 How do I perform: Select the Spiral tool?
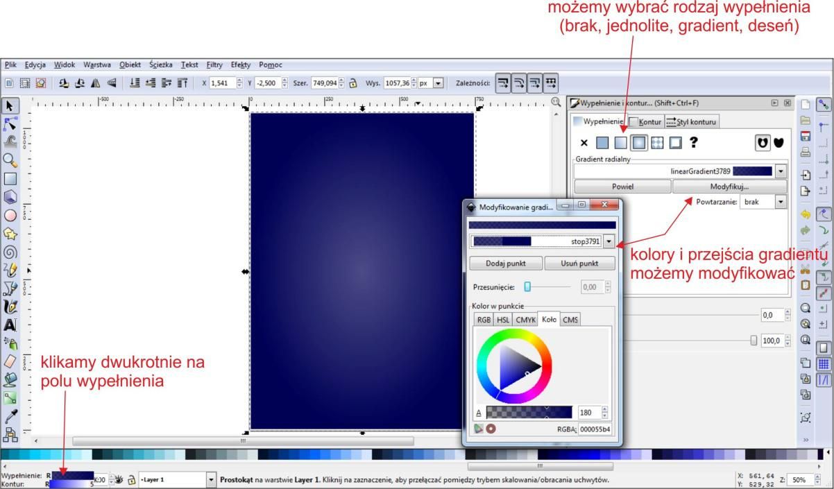click(10, 252)
